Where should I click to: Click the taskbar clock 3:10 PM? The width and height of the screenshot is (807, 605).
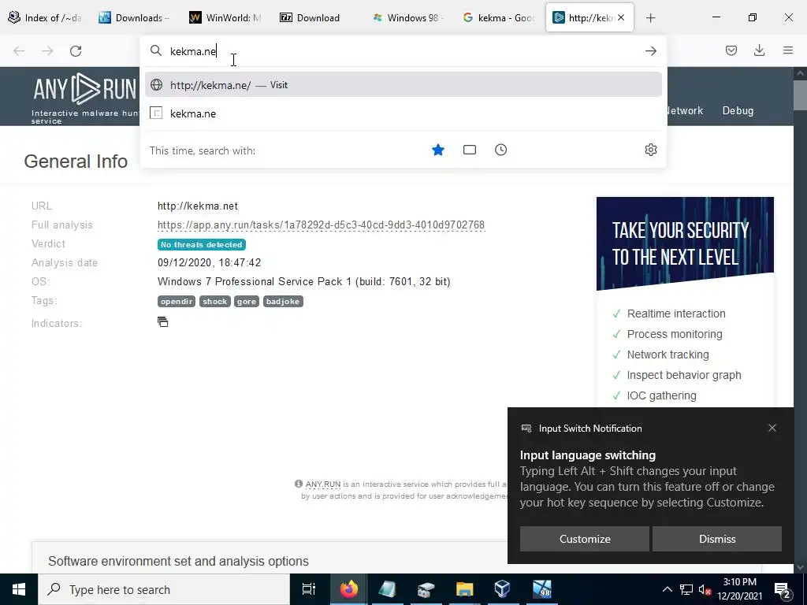coord(739,589)
